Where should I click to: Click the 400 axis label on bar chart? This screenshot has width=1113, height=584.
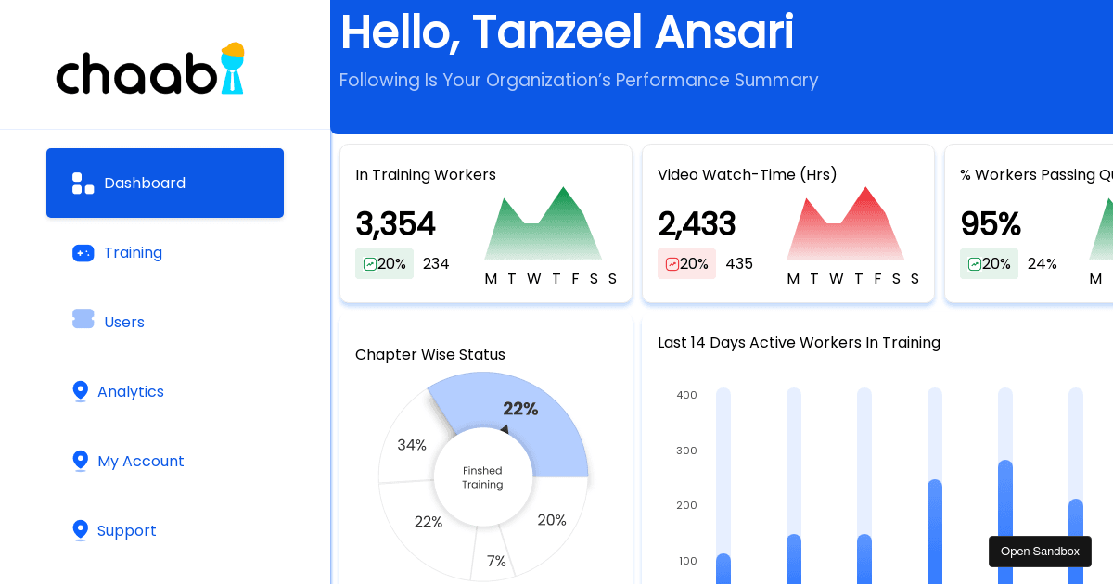[x=687, y=395]
